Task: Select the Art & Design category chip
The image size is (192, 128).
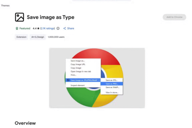Action: tap(38, 37)
